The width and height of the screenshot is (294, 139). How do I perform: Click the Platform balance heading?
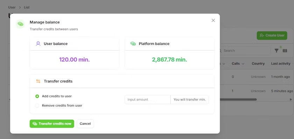tap(154, 44)
